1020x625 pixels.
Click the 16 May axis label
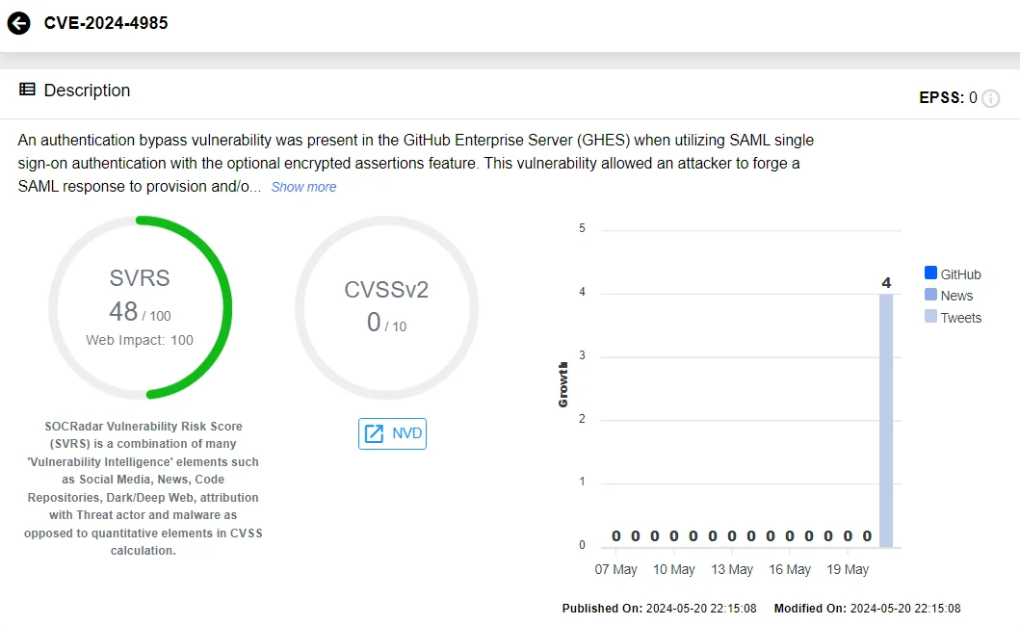[x=790, y=570]
